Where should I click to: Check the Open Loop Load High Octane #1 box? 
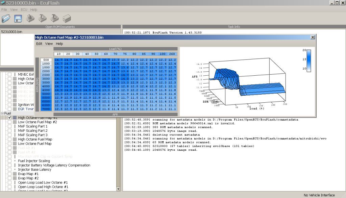click(x=9, y=187)
